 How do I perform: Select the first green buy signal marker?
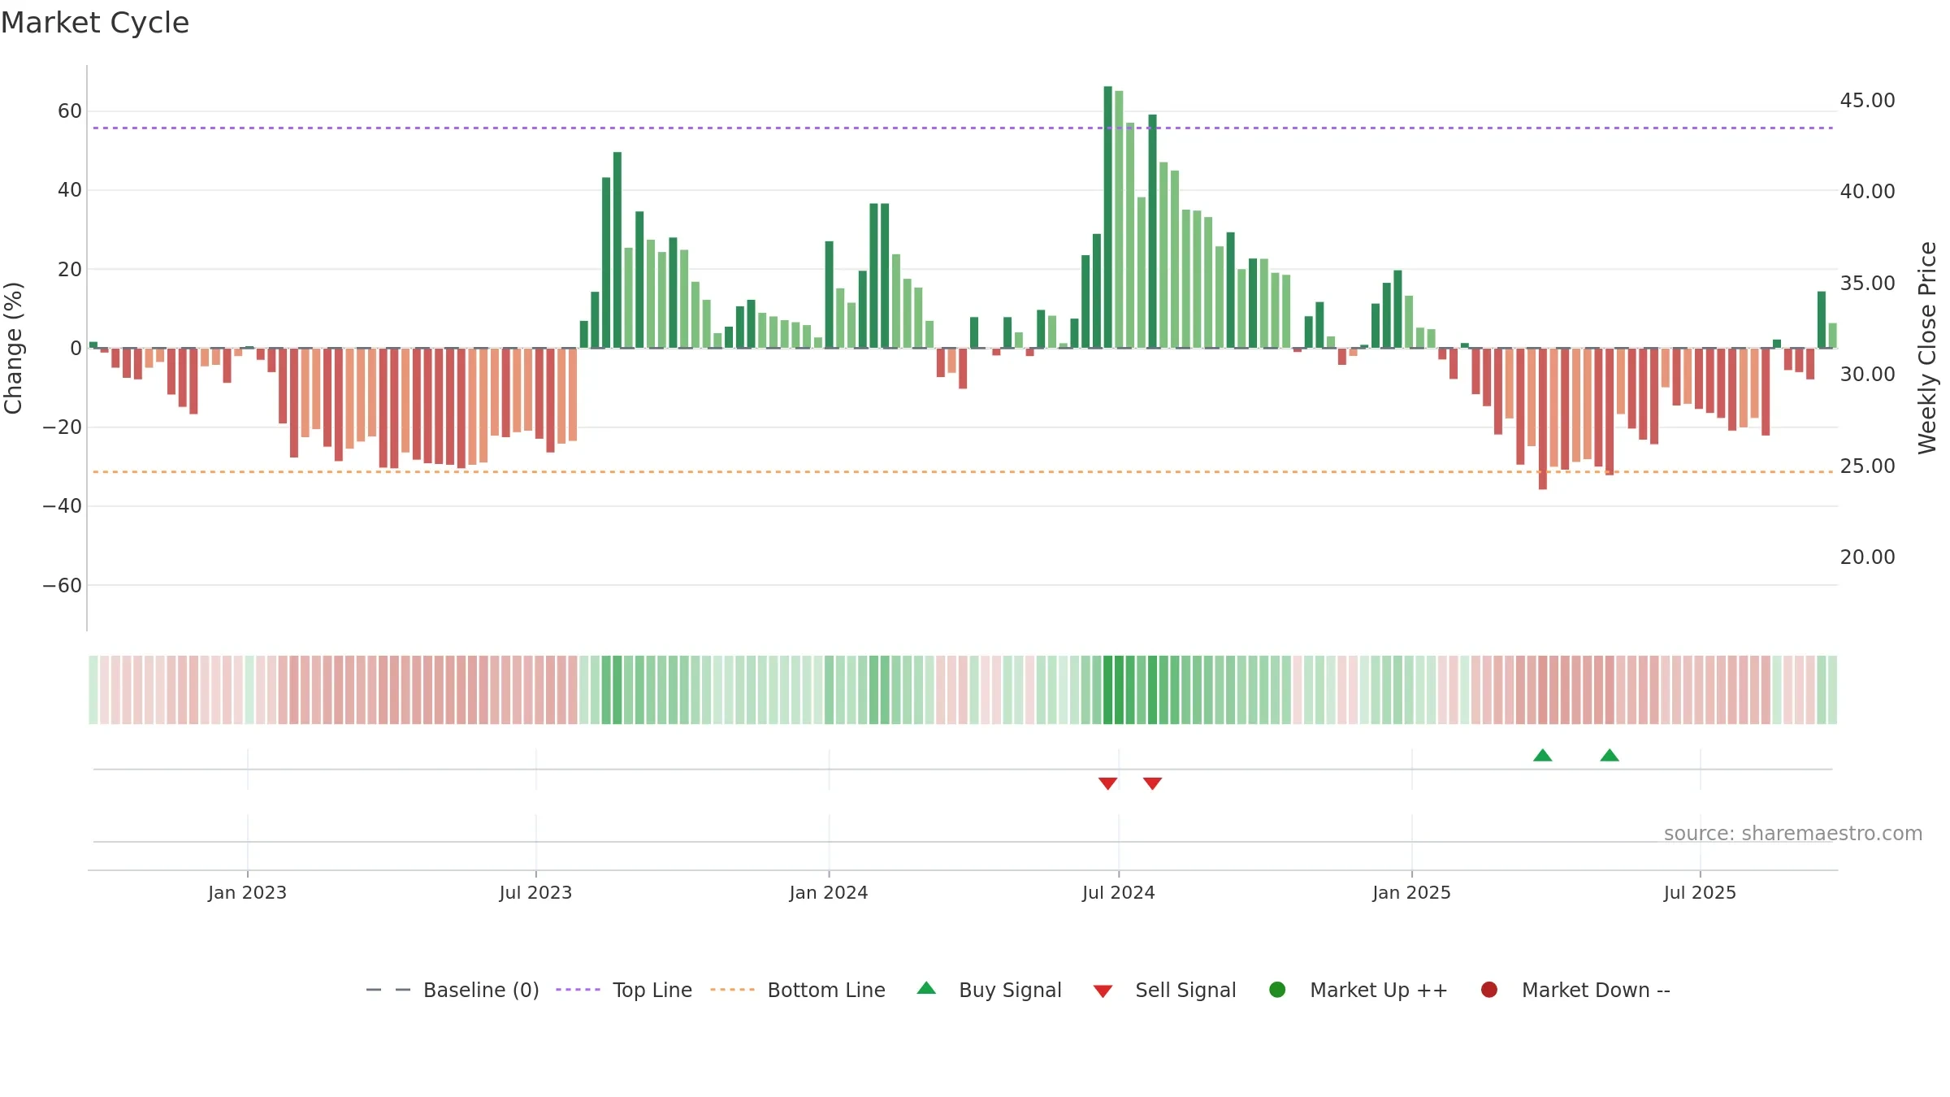[1543, 755]
